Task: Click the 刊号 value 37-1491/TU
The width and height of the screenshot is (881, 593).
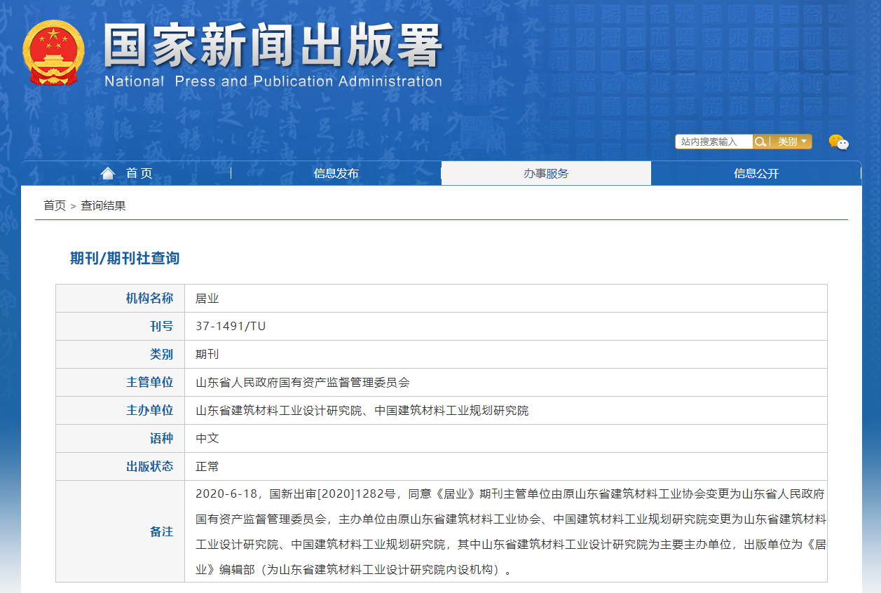Action: pos(231,326)
